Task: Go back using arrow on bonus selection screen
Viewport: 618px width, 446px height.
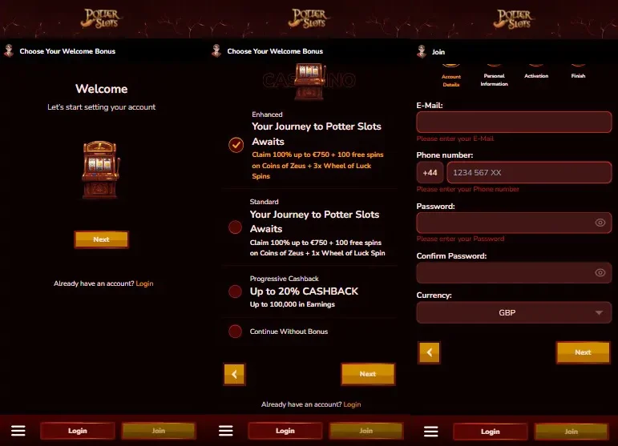Action: point(235,374)
